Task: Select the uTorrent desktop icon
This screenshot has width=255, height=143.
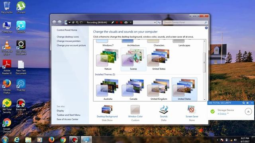Action: (21, 7)
